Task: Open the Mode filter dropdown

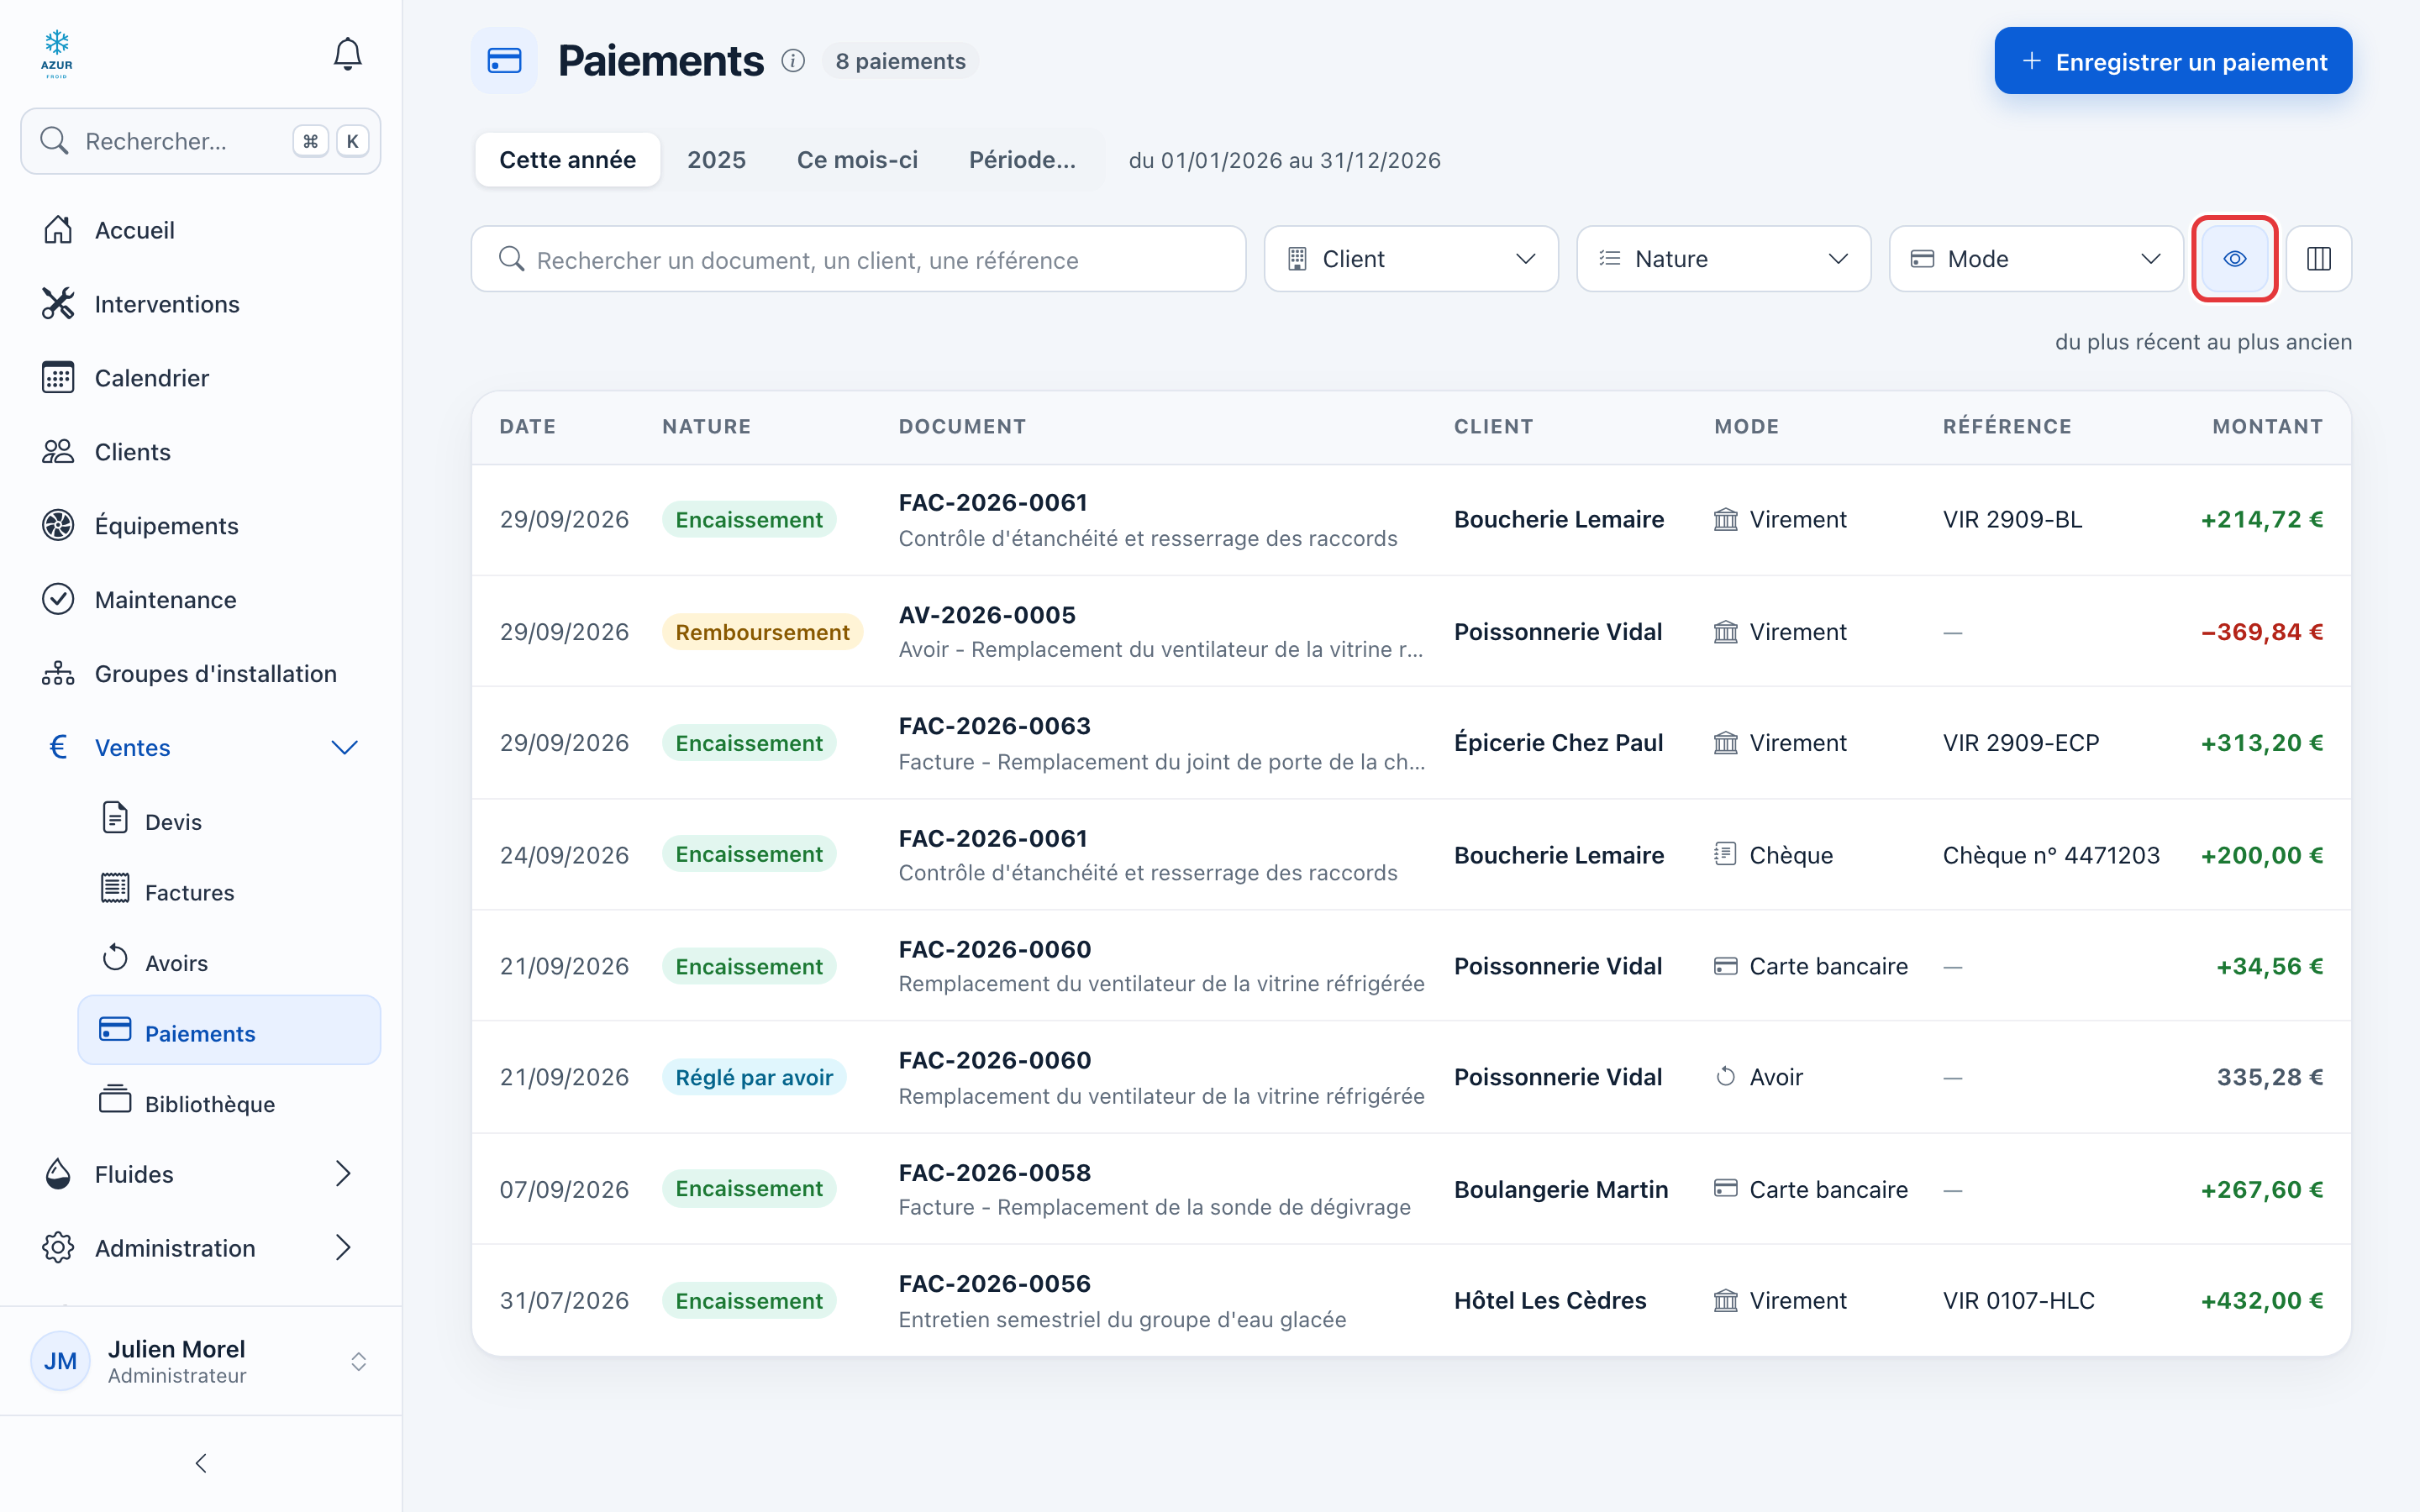Action: pos(2035,259)
